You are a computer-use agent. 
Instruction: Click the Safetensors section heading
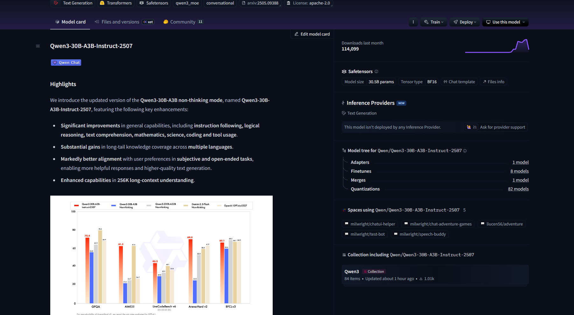(360, 72)
